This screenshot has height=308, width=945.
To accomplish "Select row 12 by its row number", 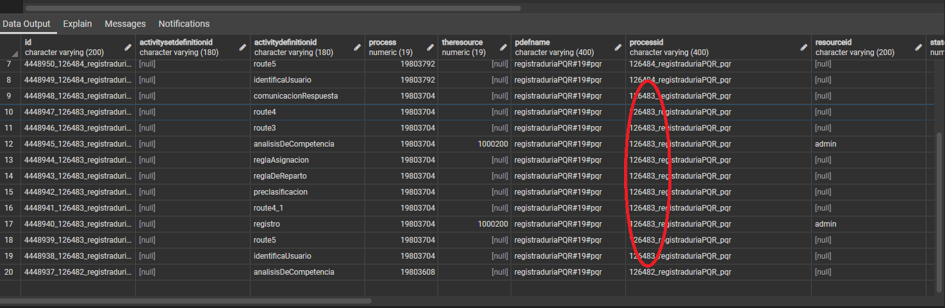I will (x=10, y=144).
